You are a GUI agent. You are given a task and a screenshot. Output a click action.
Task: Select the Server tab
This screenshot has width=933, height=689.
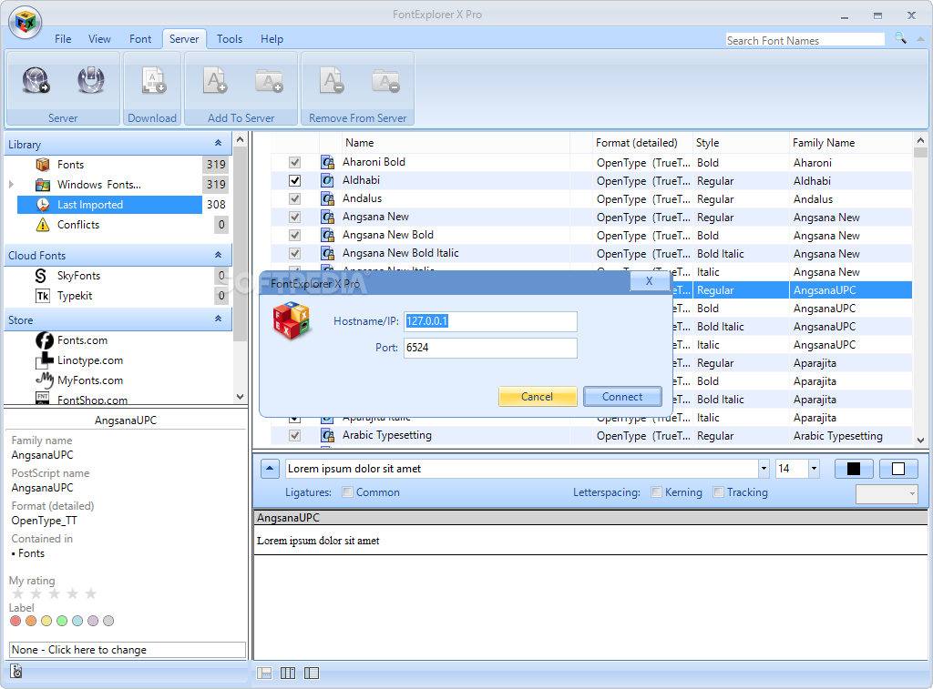184,39
